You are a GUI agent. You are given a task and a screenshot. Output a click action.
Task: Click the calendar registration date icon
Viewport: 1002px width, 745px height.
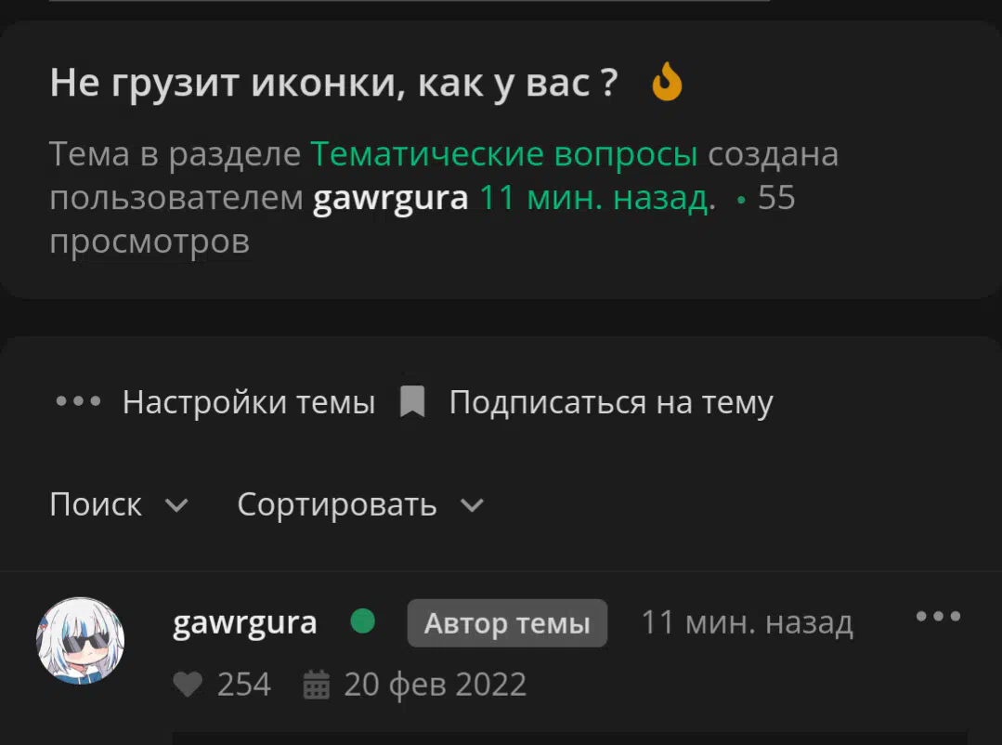point(316,685)
